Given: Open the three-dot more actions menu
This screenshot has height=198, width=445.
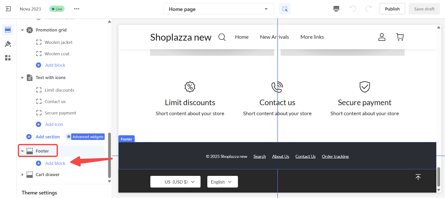Looking at the screenshot, I should 77,9.
